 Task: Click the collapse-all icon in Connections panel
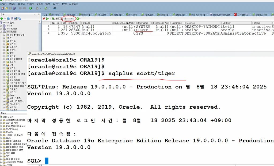coord(20,19)
